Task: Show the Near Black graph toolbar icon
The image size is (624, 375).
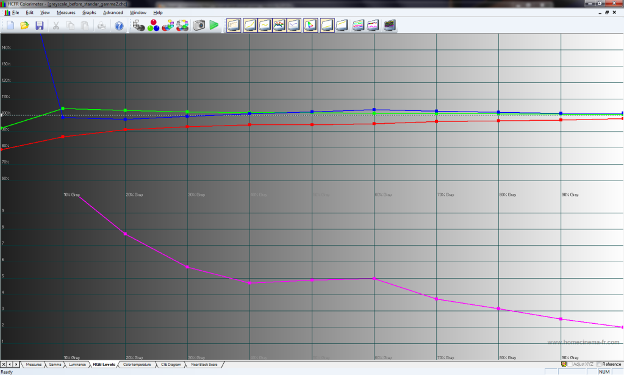Action: (x=327, y=26)
